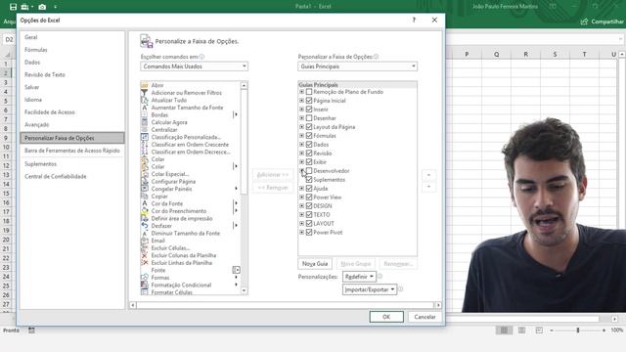The height and width of the screenshot is (352, 626).
Task: Toggle the Layout da Página checkbox
Action: (309, 127)
